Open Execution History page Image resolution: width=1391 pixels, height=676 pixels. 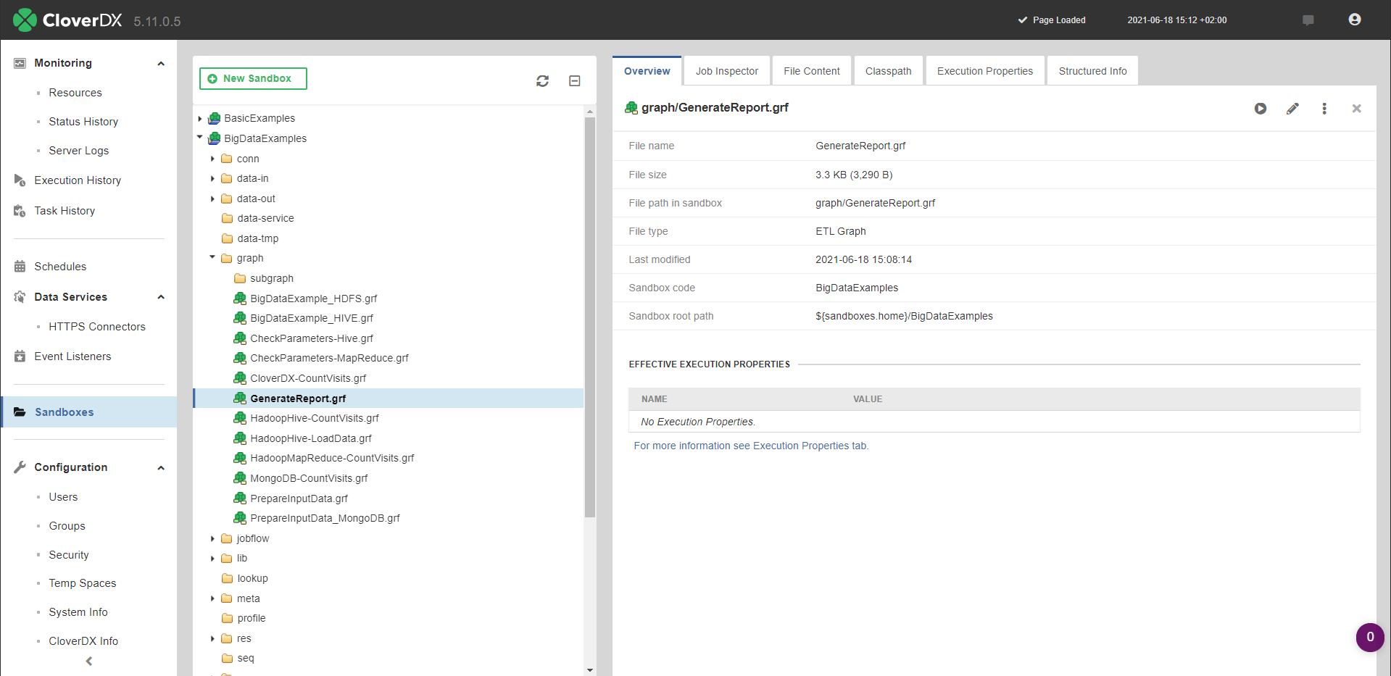78,180
